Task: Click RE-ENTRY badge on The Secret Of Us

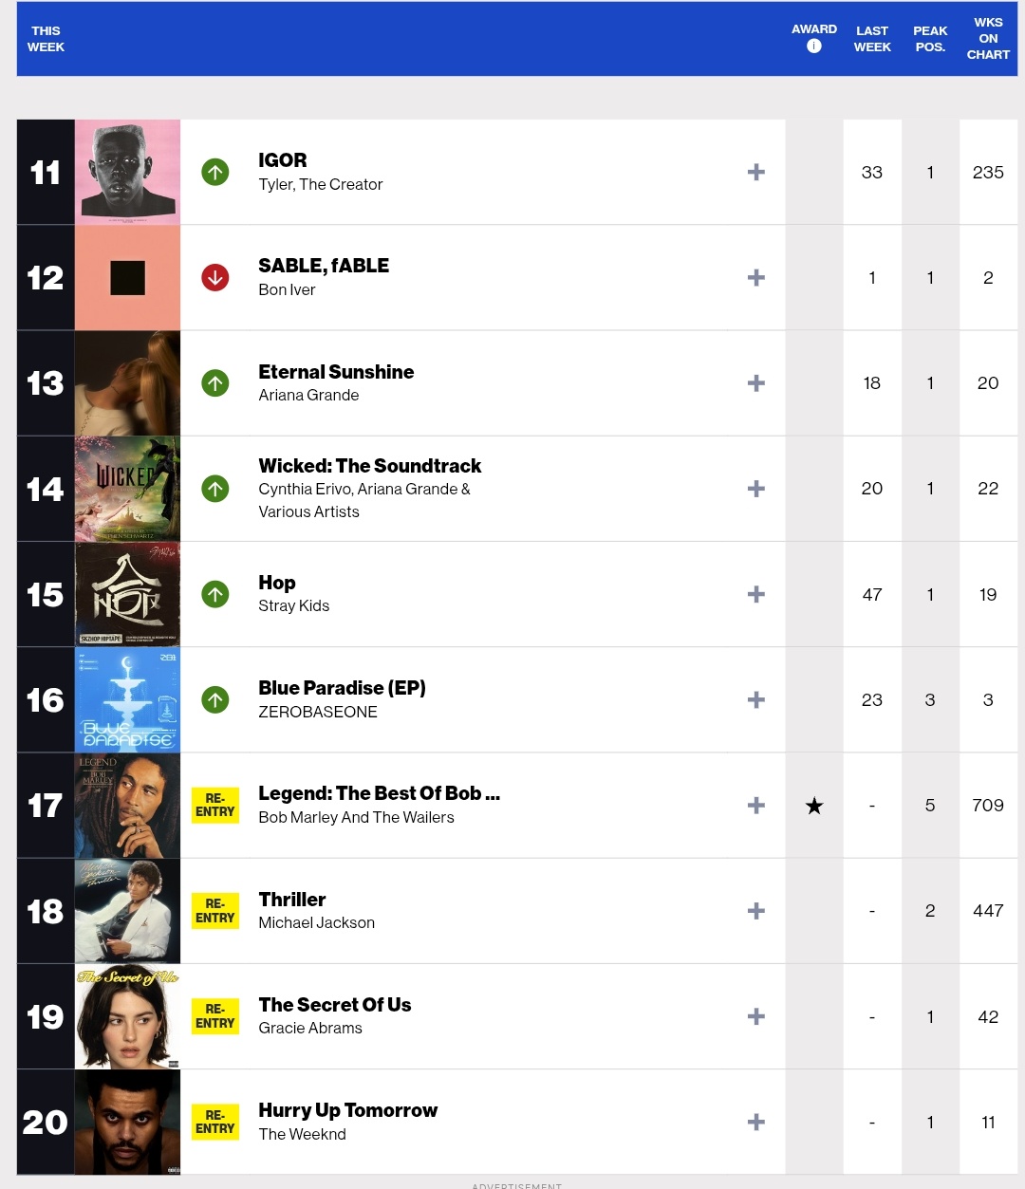Action: coord(214,1016)
